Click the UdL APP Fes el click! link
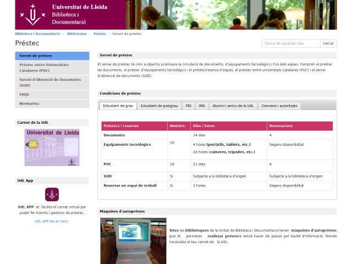This screenshot has width=352, height=264. click(52, 221)
